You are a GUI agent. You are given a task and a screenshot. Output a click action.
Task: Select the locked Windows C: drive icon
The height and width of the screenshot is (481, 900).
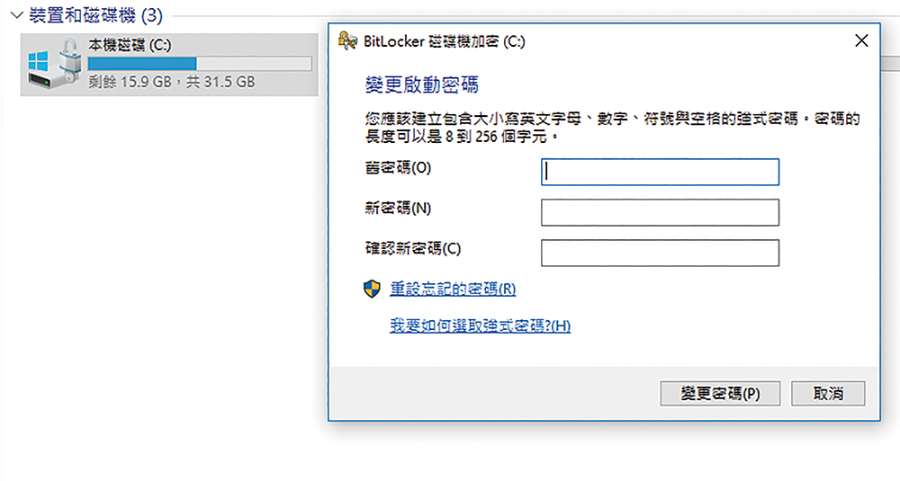click(x=54, y=64)
